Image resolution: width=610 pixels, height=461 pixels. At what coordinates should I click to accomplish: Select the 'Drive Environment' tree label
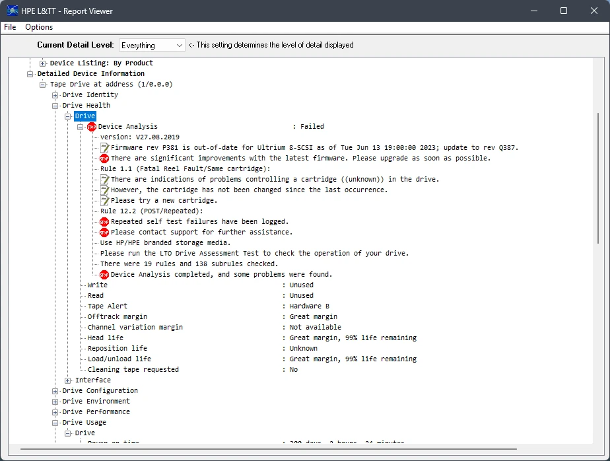tap(96, 401)
